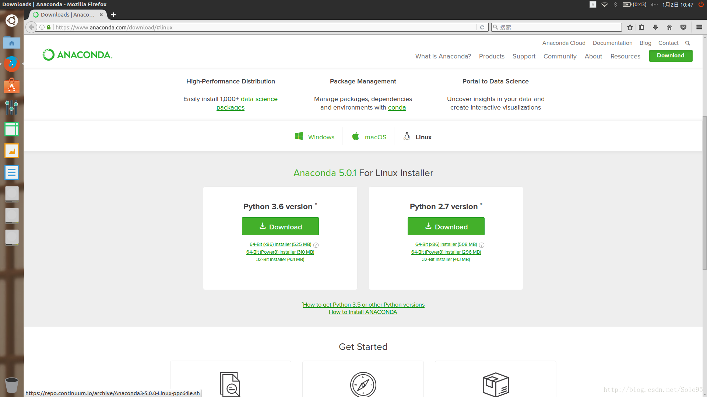
Task: Show bookmarks list icon
Action: pos(641,27)
